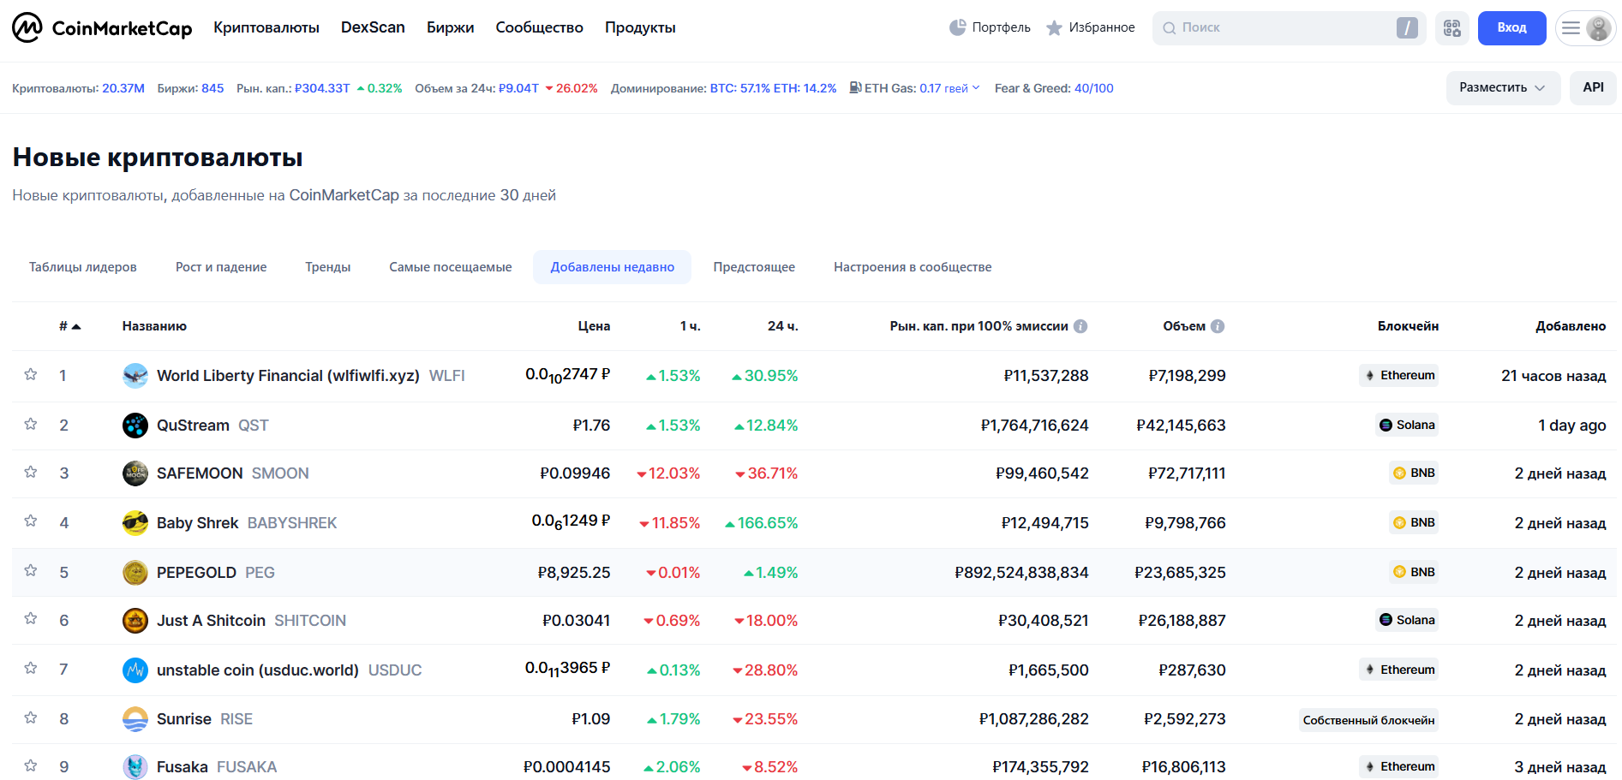Click unstable coin USDUC logo
This screenshot has height=780, width=1622.
click(x=135, y=670)
